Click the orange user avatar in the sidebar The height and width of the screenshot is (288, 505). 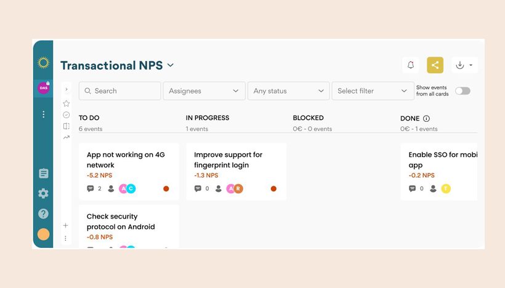click(44, 234)
